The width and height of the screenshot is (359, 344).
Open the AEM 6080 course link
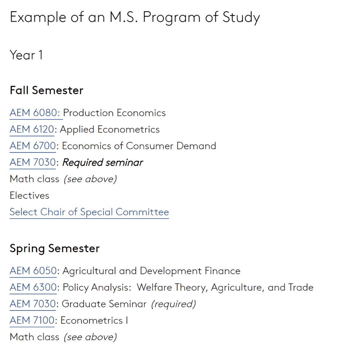pos(34,113)
